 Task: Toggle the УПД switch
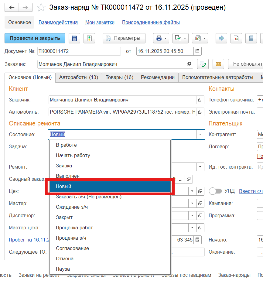[215, 191]
